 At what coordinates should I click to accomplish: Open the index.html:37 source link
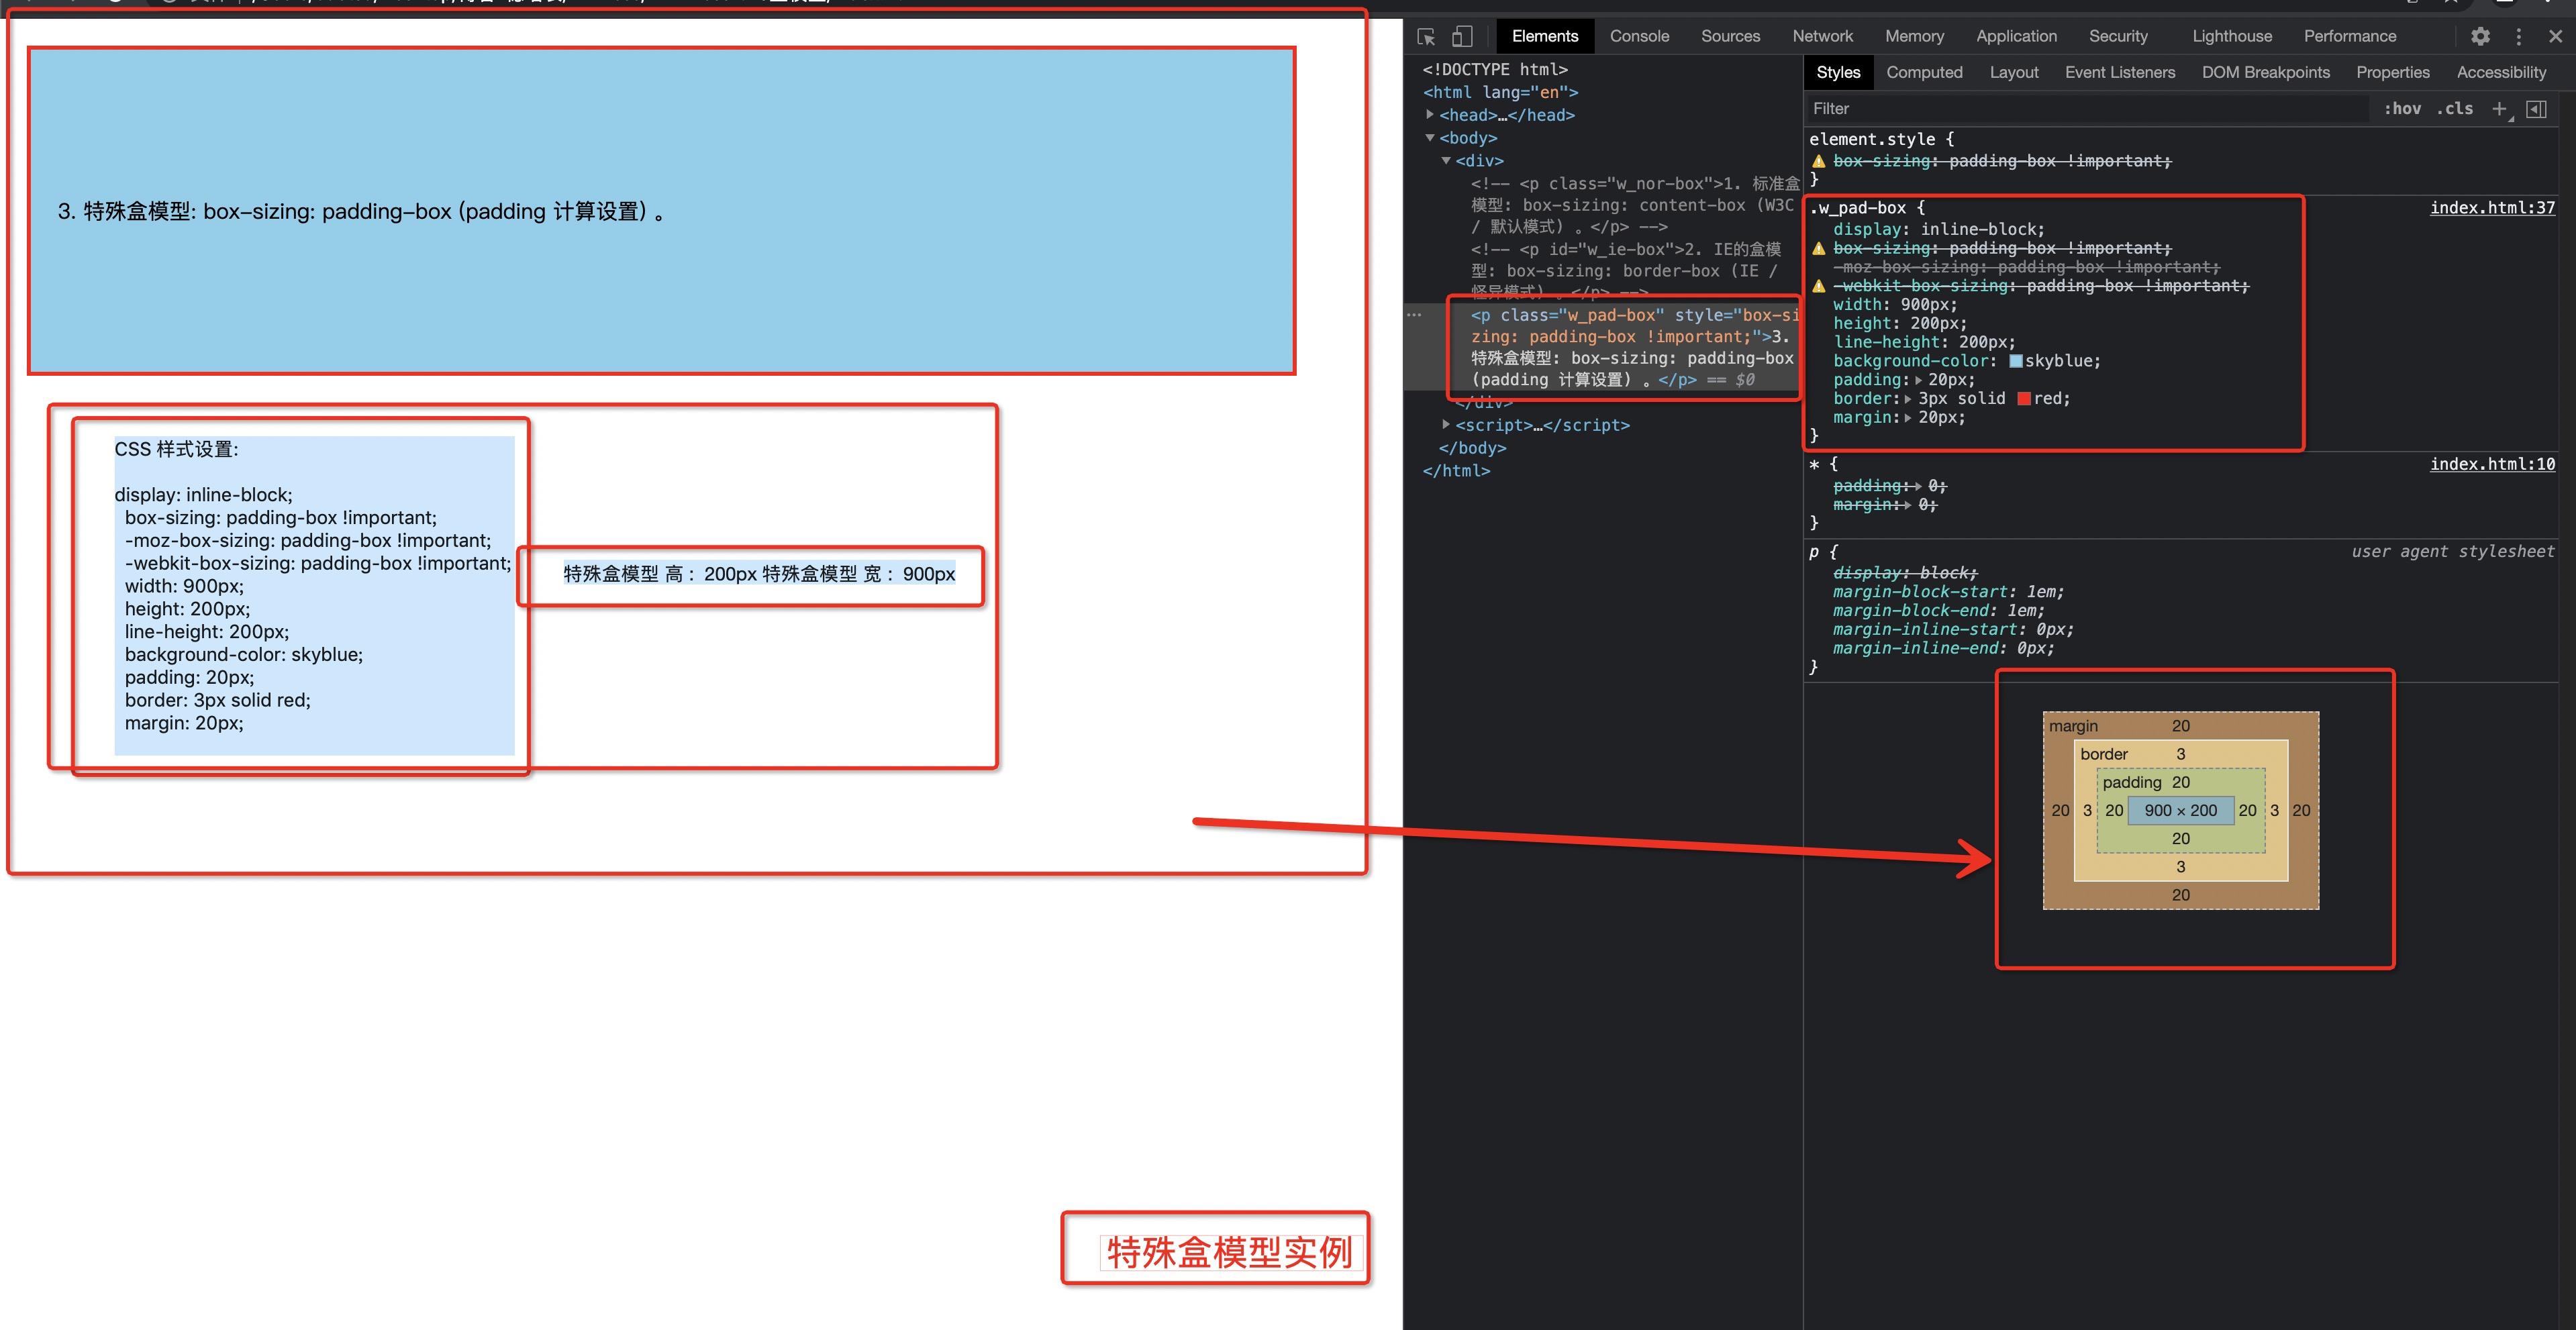pyautogui.click(x=2492, y=208)
